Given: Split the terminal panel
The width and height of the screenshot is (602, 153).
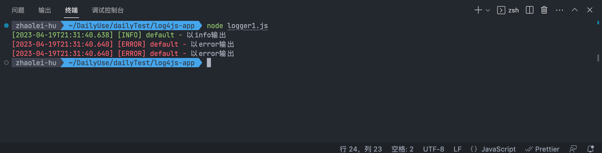Looking at the screenshot, I should [x=530, y=10].
